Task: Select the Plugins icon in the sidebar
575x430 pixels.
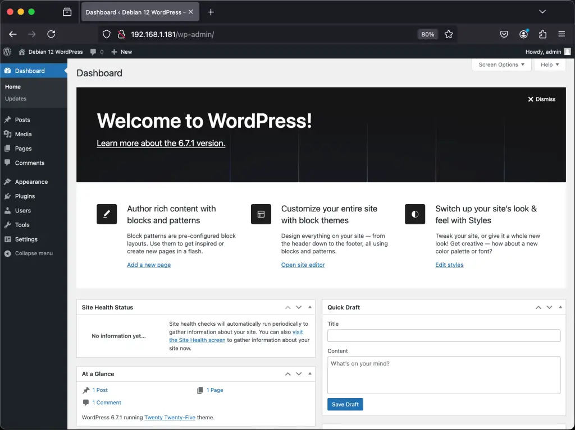Action: [8, 196]
